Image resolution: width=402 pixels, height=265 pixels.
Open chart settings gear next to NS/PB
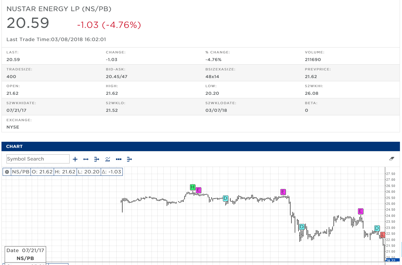pyautogui.click(x=7, y=172)
